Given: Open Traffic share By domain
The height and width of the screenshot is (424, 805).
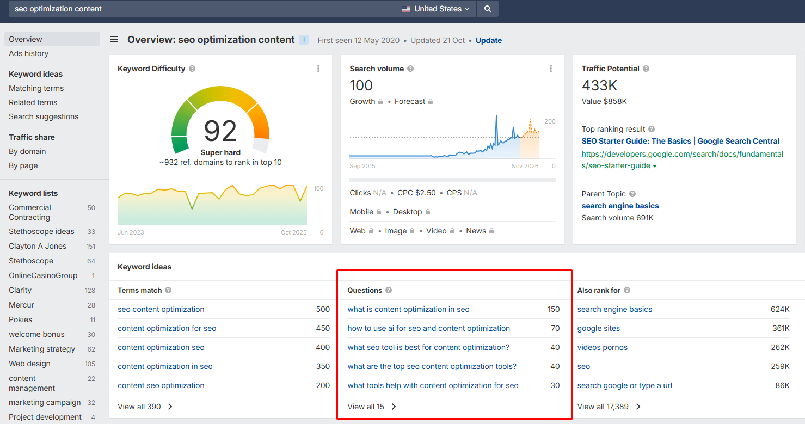Looking at the screenshot, I should pos(27,151).
